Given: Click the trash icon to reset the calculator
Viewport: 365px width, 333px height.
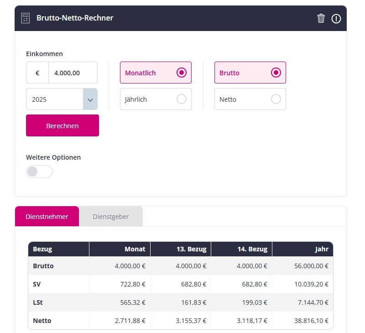Looking at the screenshot, I should click(x=321, y=18).
